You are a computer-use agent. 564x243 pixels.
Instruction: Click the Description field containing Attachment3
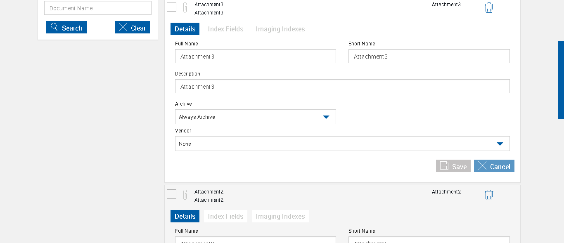tap(342, 86)
